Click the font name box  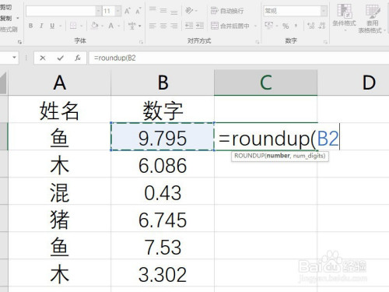click(61, 11)
